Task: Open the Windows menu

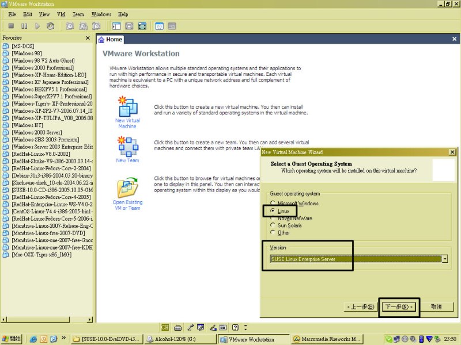Action: (x=101, y=14)
